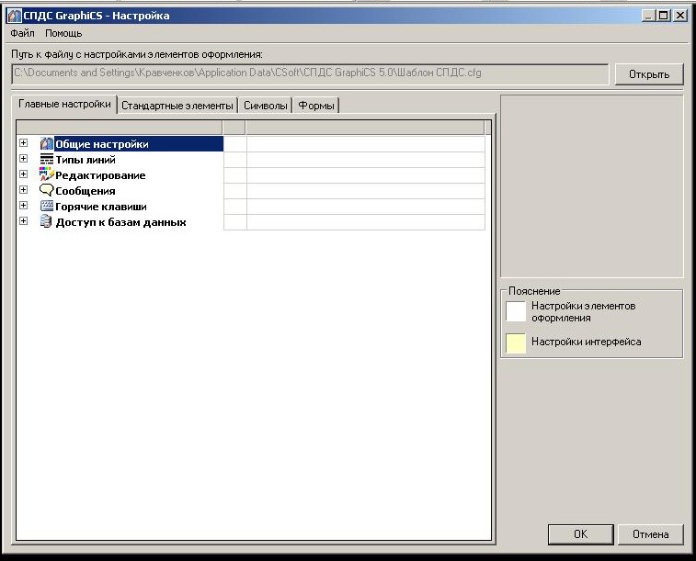
Task: Select the Доступ к базам данных row label
Action: [x=120, y=222]
